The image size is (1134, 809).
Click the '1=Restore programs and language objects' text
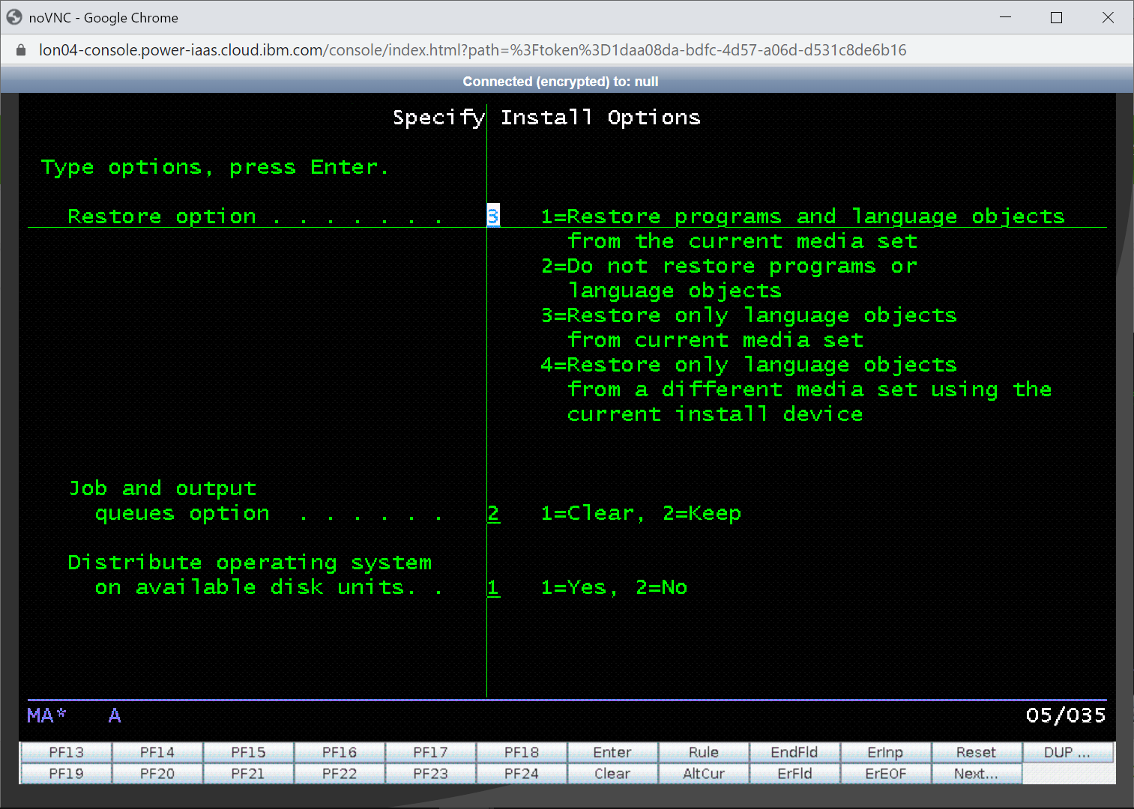[x=803, y=216]
